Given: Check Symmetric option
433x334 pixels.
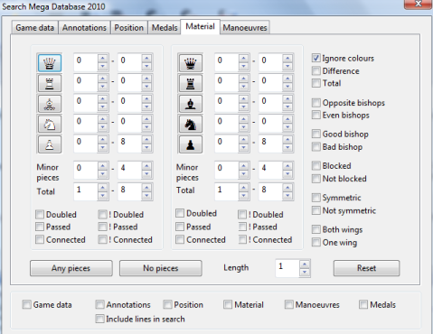Looking at the screenshot, I should click(315, 198).
